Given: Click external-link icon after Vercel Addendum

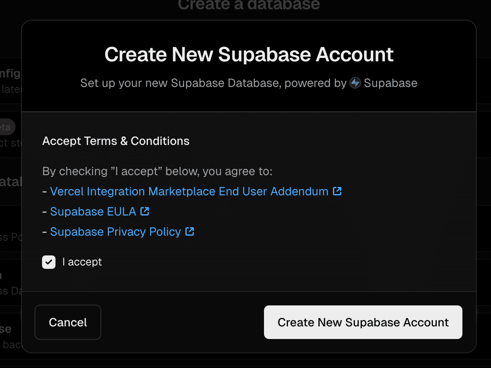Looking at the screenshot, I should click(337, 192).
